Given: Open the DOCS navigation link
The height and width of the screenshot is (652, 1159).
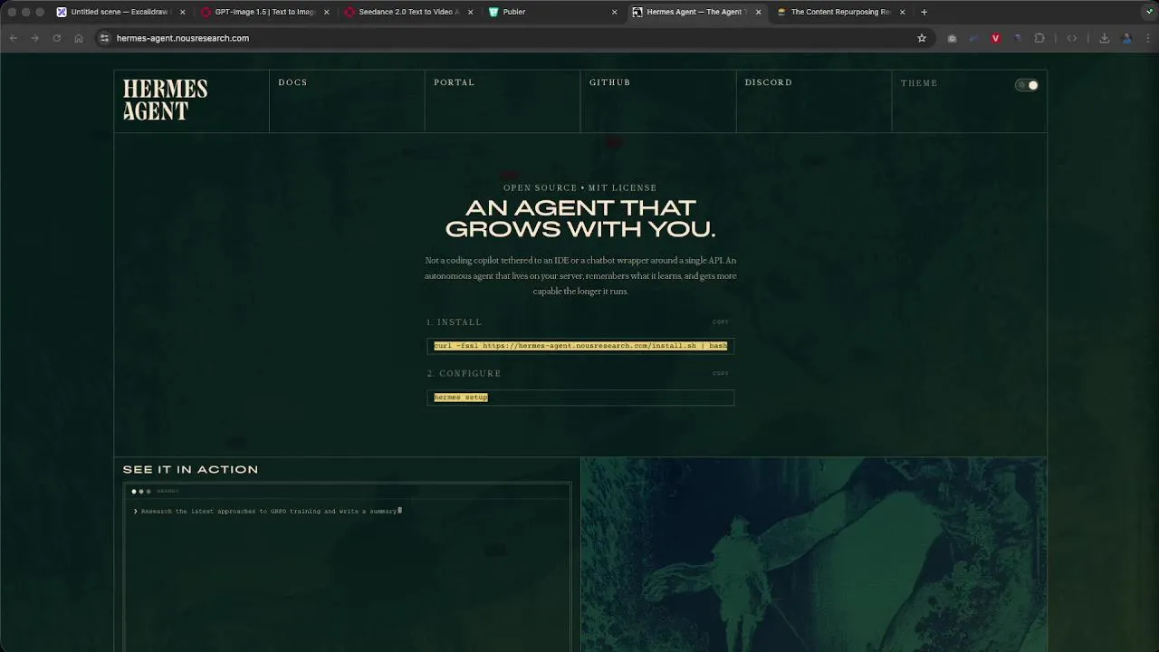Looking at the screenshot, I should click(292, 82).
